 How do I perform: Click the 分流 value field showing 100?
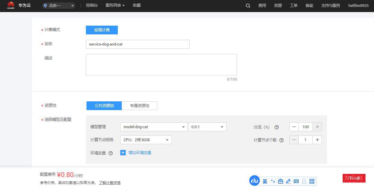tap(306, 127)
